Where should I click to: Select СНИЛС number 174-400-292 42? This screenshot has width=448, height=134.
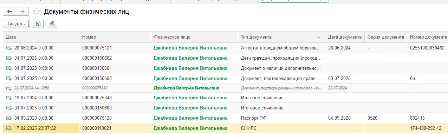(x=426, y=128)
